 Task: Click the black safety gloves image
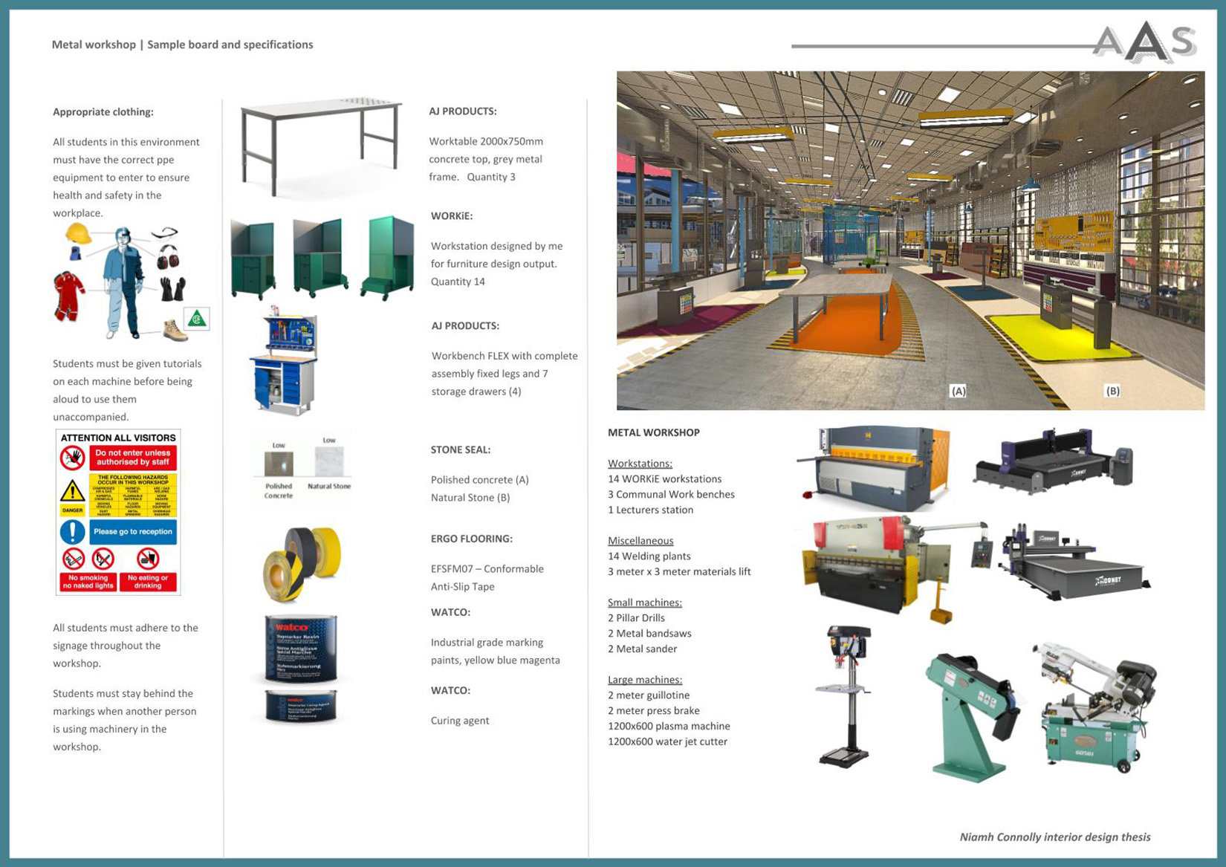coord(172,288)
